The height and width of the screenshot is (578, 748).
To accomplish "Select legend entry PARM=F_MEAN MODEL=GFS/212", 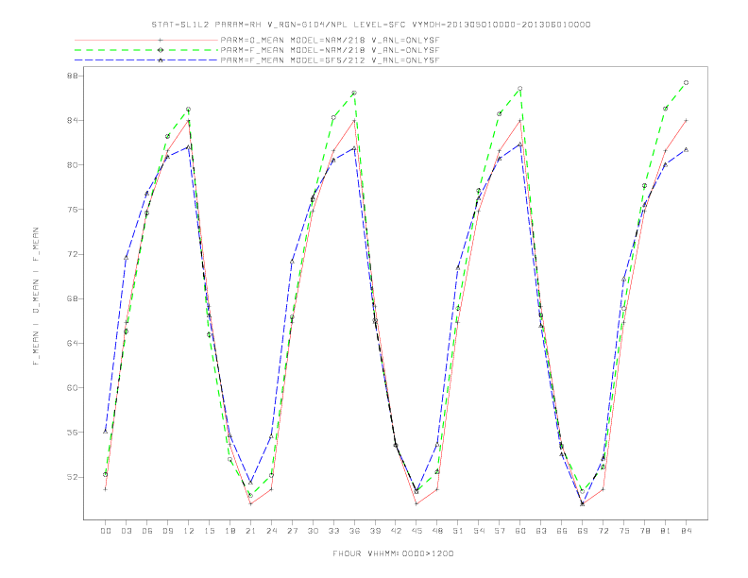I will tap(330, 60).
